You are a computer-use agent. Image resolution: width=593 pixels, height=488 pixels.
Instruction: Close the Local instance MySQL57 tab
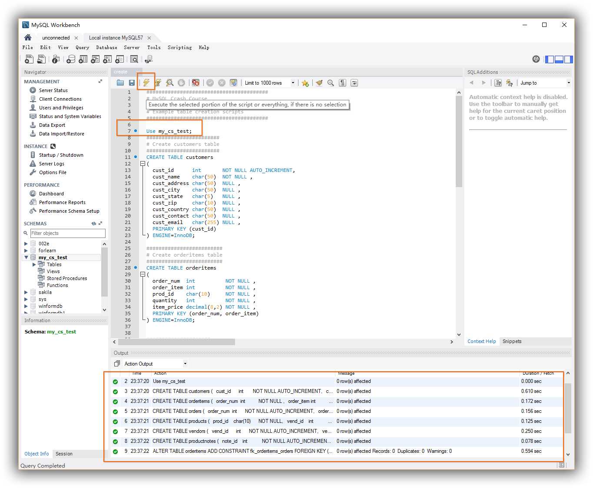(x=149, y=38)
